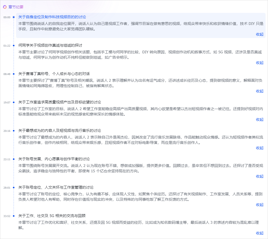Image resolution: width=268 pixels, height=239 pixels.
Task: Collapse the 关于最想成为的内容人 chapter via 收起
Action: (x=259, y=148)
